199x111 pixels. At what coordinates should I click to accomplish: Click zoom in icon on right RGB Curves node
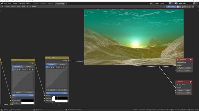57,67
